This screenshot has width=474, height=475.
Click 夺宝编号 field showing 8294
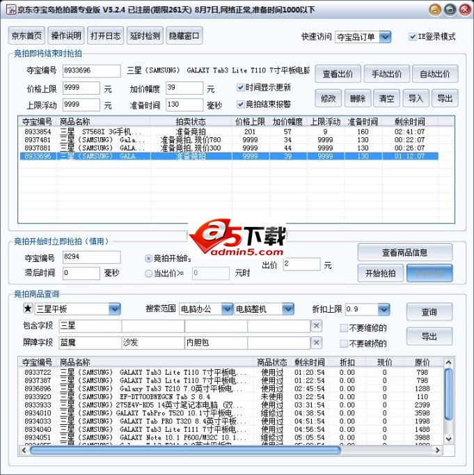tap(91, 257)
